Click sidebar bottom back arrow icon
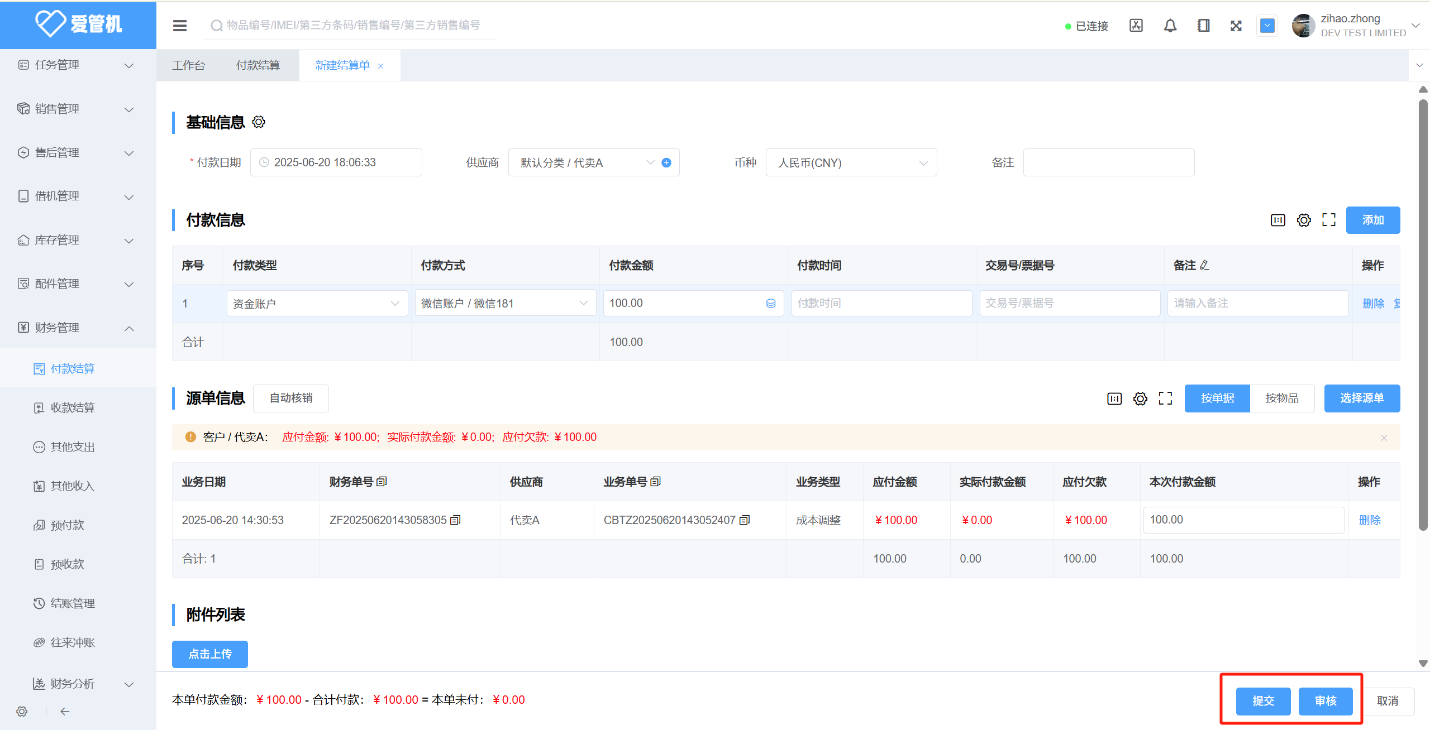The width and height of the screenshot is (1430, 730). [x=65, y=711]
